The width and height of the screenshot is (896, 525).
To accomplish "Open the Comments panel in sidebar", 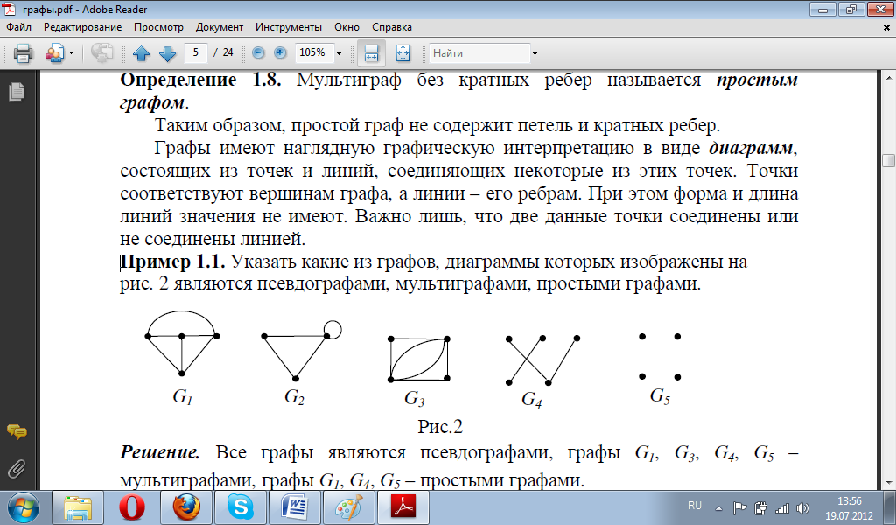I will [x=17, y=432].
